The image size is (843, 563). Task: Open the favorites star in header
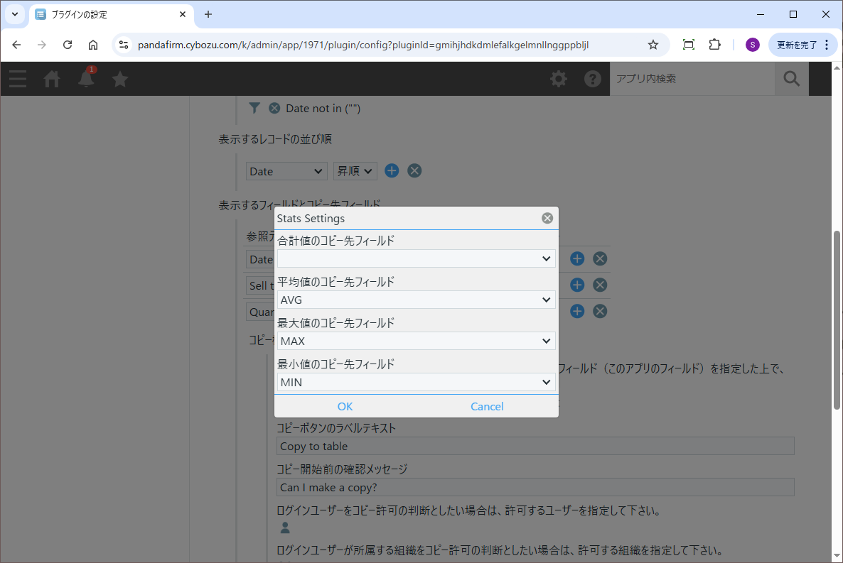tap(120, 79)
